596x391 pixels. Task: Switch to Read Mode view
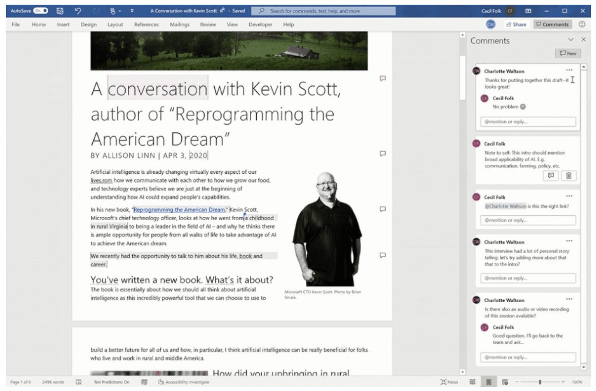click(472, 382)
